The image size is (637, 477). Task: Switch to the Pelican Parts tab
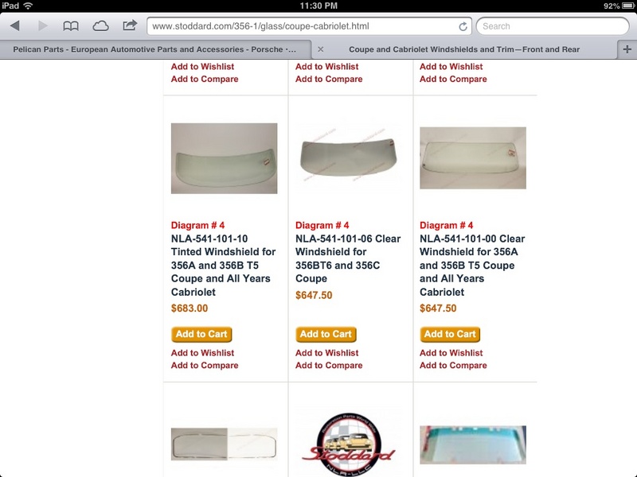click(x=154, y=49)
